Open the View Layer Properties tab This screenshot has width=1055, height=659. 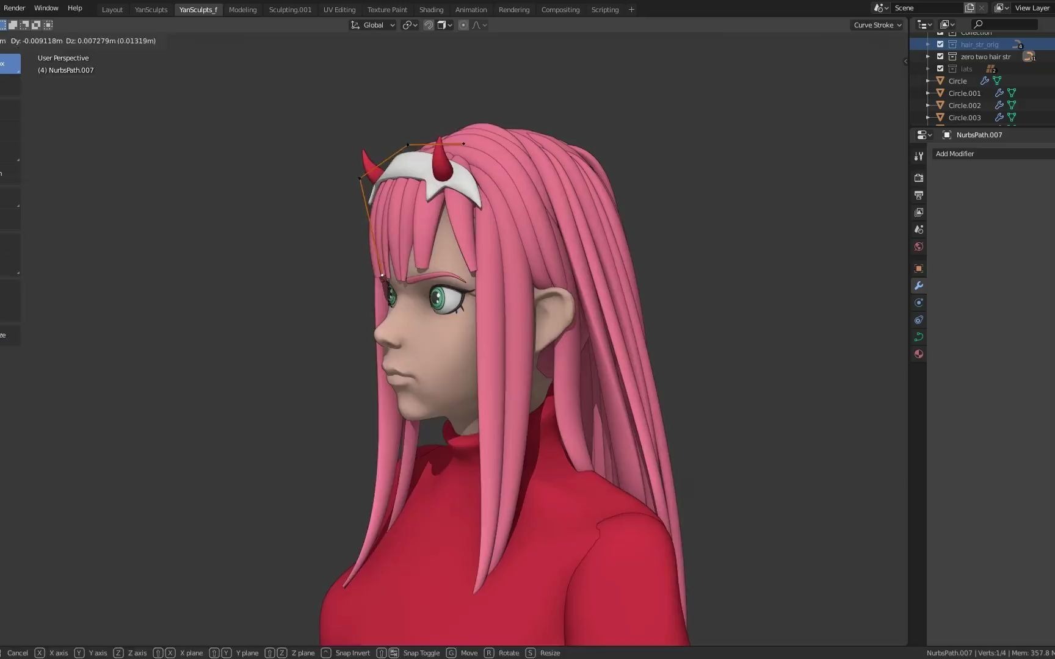[919, 212]
